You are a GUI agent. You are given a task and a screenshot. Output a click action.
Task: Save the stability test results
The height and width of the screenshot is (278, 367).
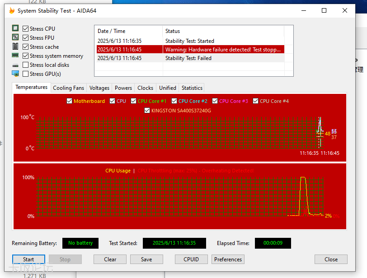(x=146, y=259)
